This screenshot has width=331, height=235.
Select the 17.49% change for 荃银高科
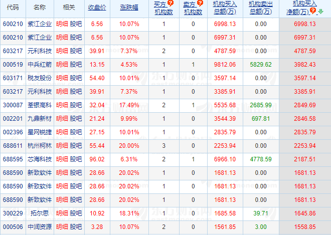[129, 105]
